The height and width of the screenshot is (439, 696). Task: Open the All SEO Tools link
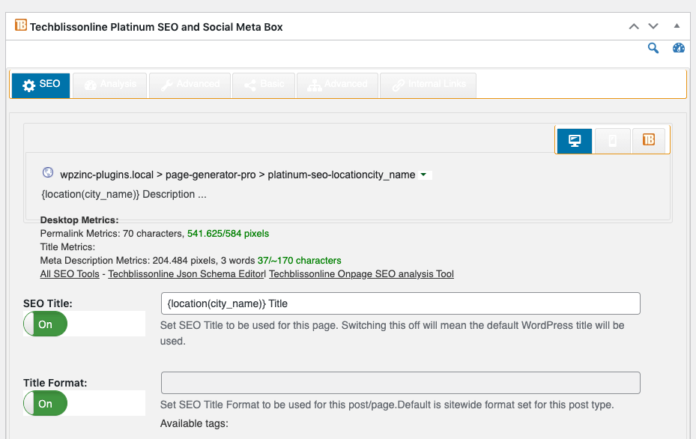point(70,274)
